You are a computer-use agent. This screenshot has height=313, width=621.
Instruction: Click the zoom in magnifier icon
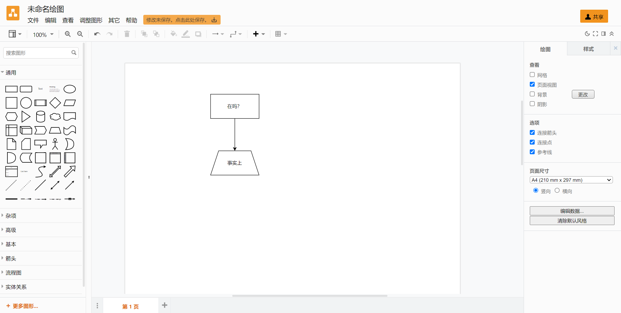[x=68, y=34]
